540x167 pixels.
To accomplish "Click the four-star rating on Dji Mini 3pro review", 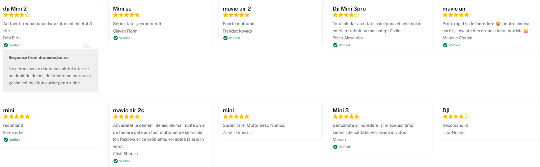I will pos(346,15).
